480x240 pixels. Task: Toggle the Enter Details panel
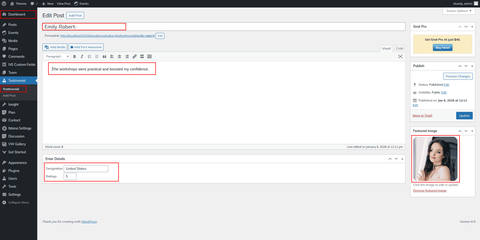402,159
